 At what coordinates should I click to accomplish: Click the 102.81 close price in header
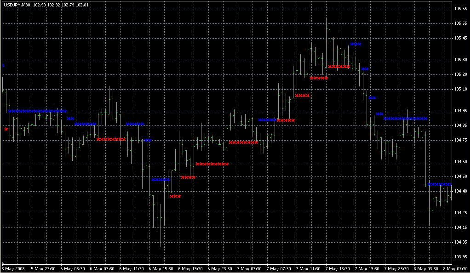point(81,5)
